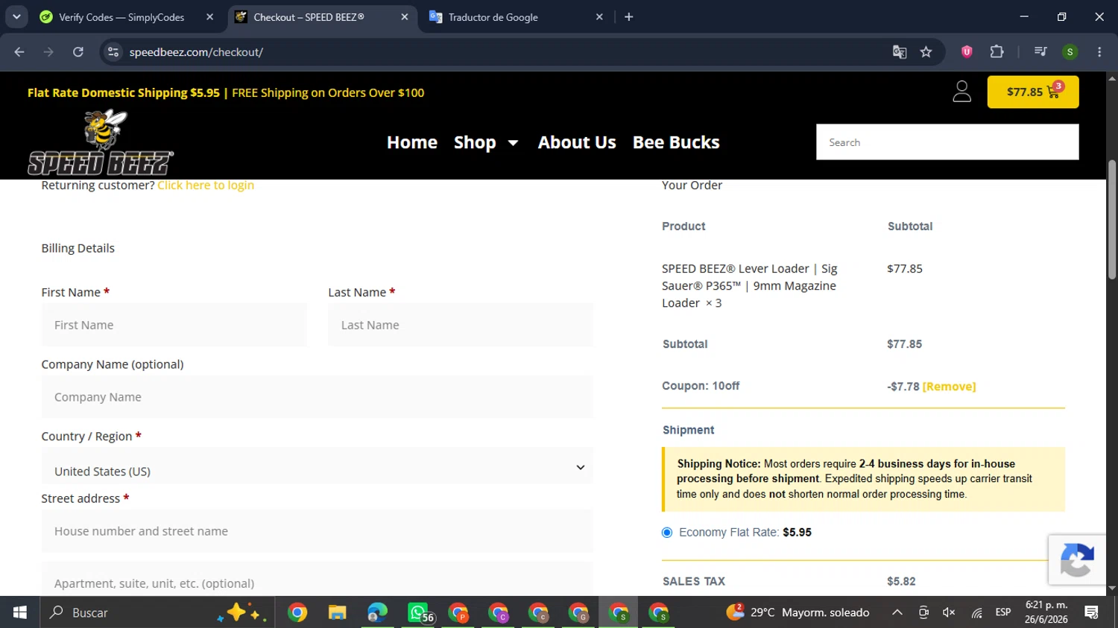Open the Chrome tab search dropdown
Image resolution: width=1118 pixels, height=628 pixels.
tap(16, 17)
